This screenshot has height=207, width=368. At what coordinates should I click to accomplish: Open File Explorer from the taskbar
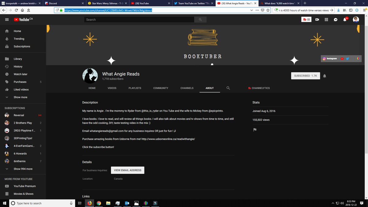point(108,203)
